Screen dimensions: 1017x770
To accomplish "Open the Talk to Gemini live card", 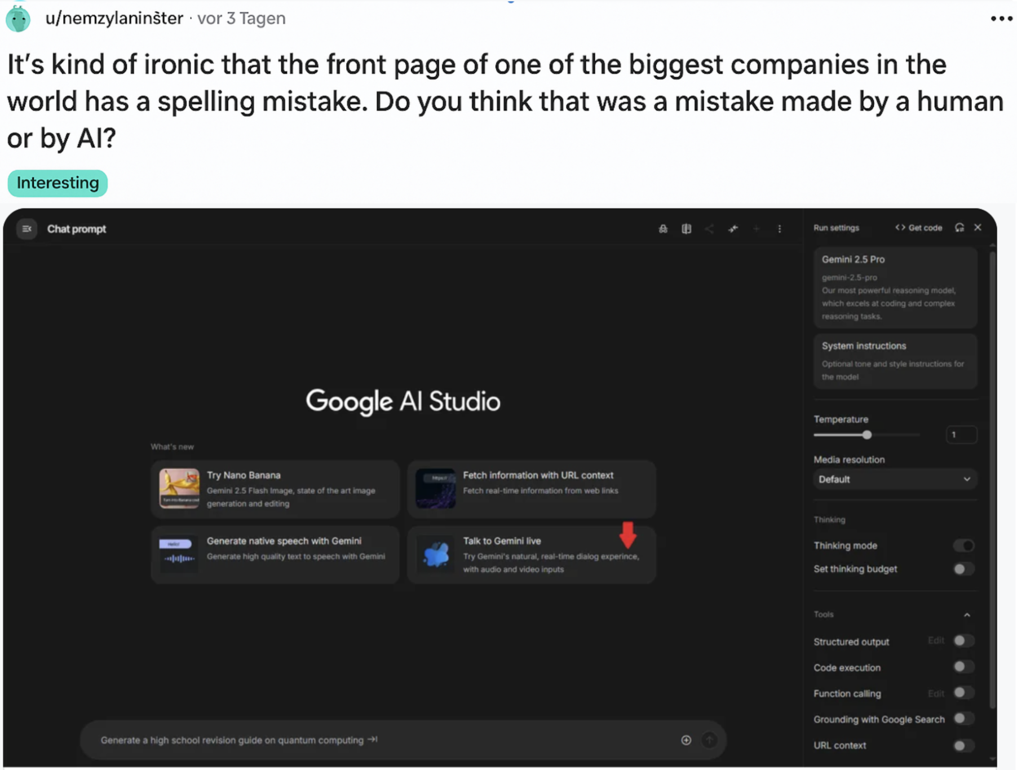I will [x=532, y=555].
